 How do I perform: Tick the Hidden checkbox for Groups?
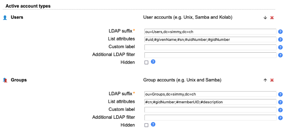[x=146, y=125]
